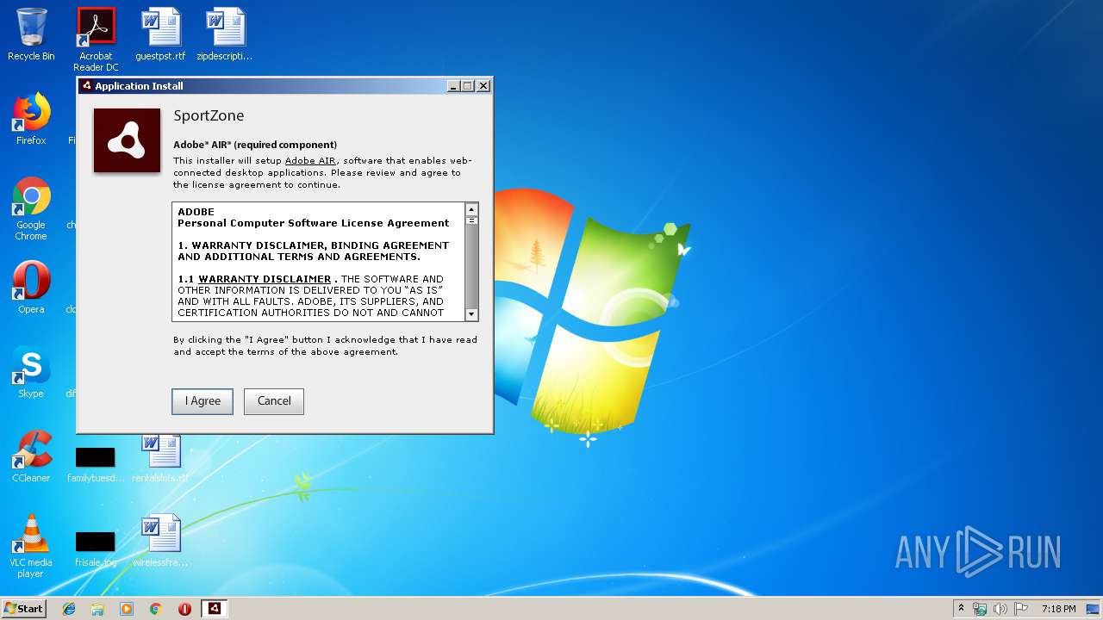The image size is (1103, 620).
Task: Click the SportZone application title text
Action: coord(209,115)
